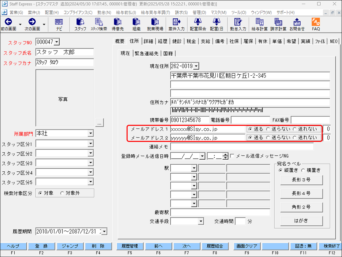Switch to the 緊急連絡先 sub-tab
Image resolution: width=342 pixels, height=257 pixels.
tap(147, 53)
